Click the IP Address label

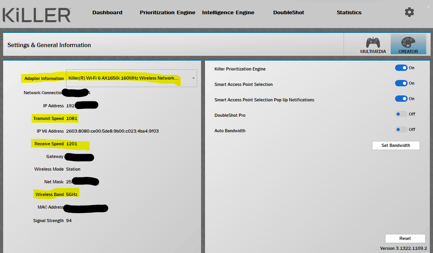point(53,106)
